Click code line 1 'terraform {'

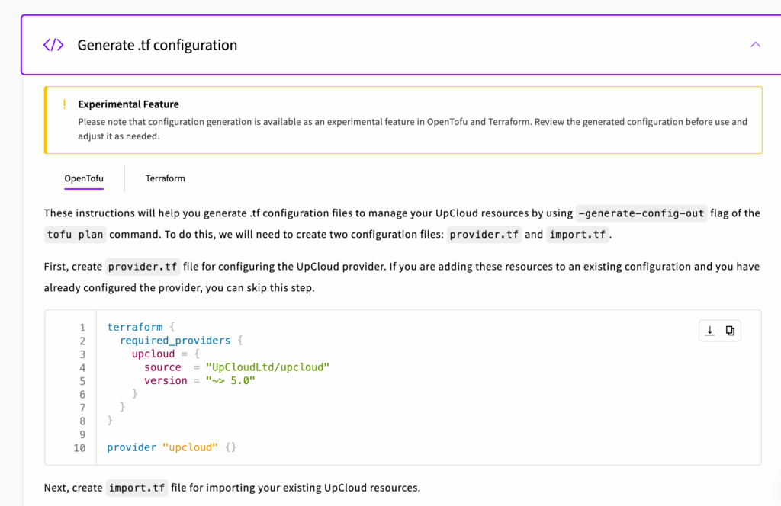141,328
